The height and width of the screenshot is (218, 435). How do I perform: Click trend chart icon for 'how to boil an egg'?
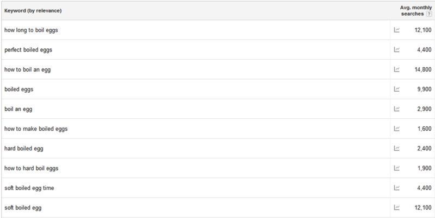coord(397,69)
